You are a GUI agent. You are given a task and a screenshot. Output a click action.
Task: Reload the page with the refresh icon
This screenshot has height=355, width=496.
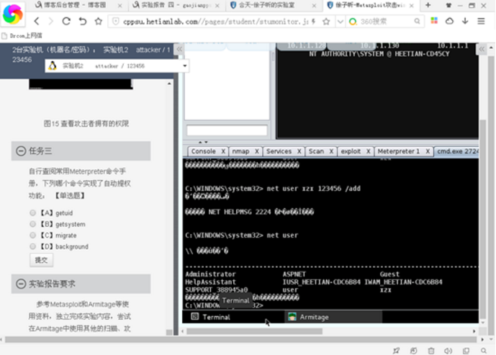(66, 21)
